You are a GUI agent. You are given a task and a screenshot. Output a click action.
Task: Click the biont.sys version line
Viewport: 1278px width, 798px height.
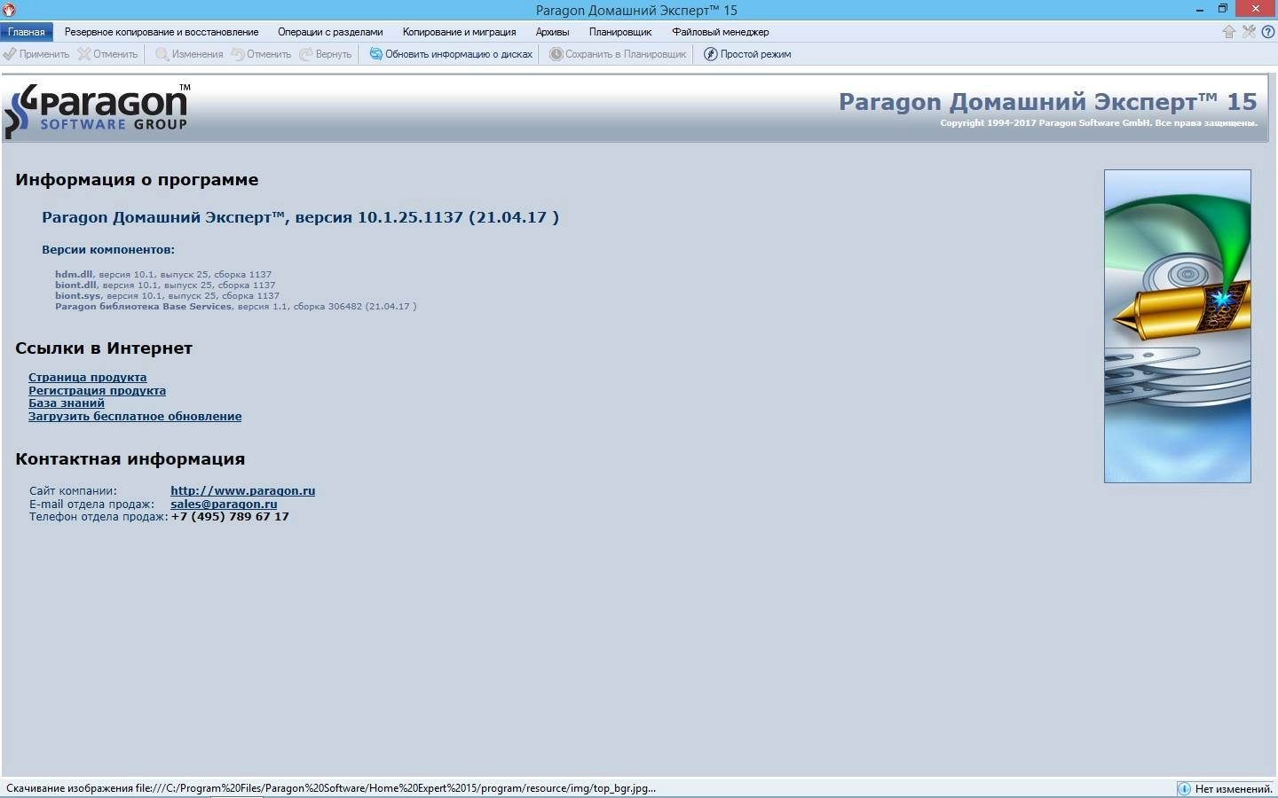(167, 296)
